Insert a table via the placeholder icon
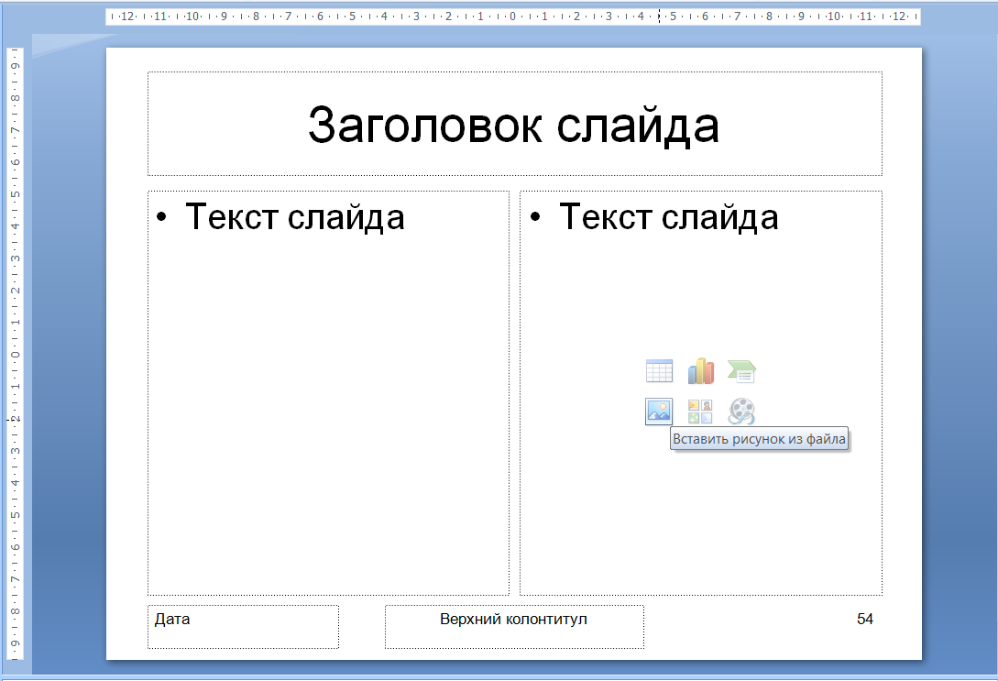This screenshot has height=681, width=998. click(x=659, y=370)
